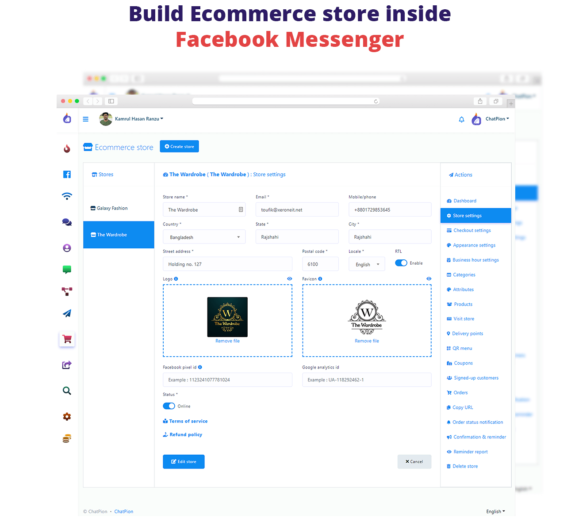575x529 pixels.
Task: Open the purple user circle icon
Action: tap(67, 248)
